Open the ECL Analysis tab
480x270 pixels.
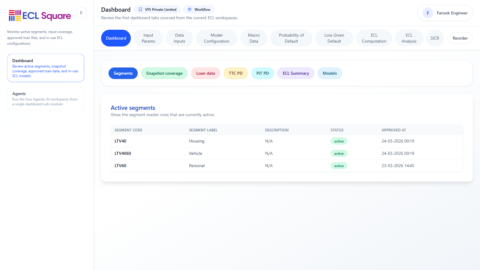tap(409, 38)
